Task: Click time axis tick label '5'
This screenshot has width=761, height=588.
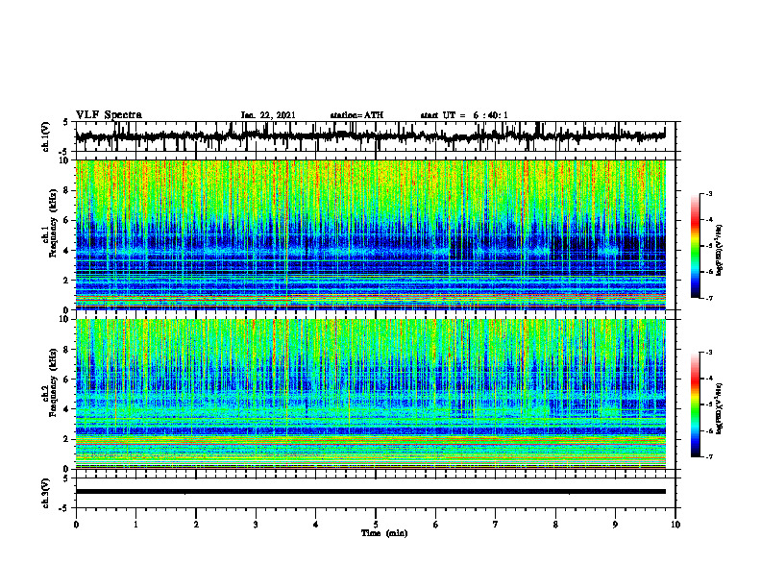Action: 376,525
